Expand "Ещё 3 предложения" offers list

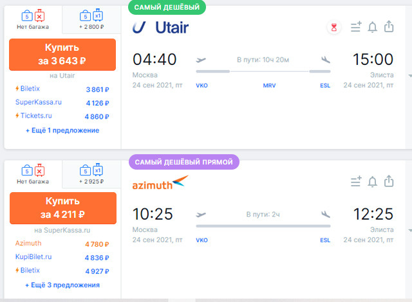tap(62, 285)
